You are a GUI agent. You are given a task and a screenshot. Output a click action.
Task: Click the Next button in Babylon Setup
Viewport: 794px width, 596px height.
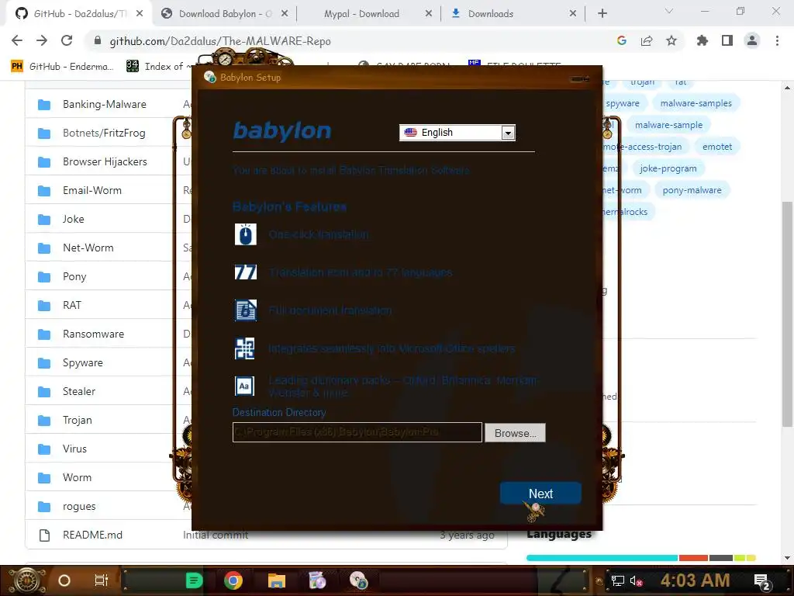[540, 493]
